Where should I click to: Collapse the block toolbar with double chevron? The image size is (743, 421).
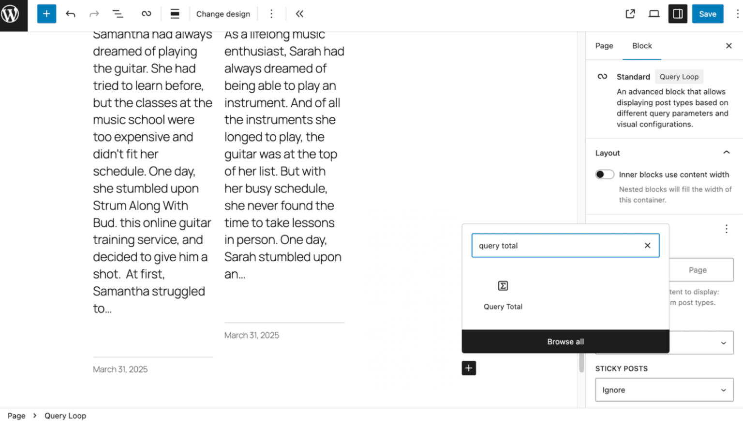299,14
